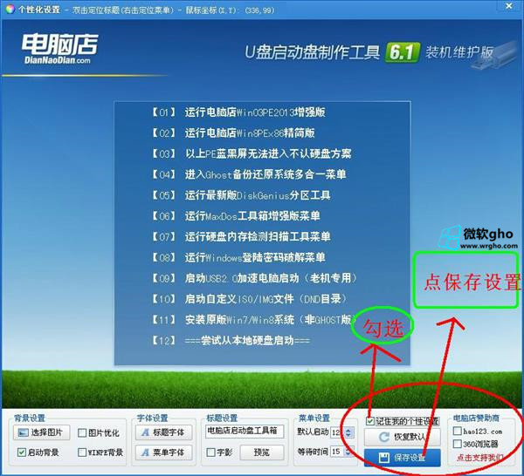Select menu item 04 进入Ghost备份还原
The height and width of the screenshot is (476, 524).
tap(248, 174)
